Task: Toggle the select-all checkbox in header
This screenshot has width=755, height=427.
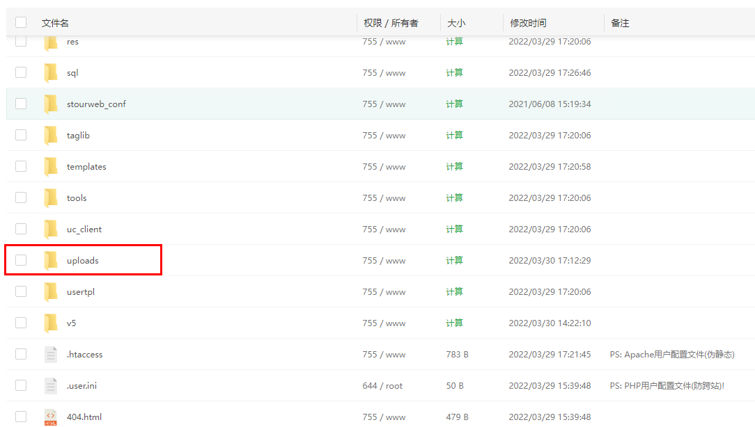Action: click(x=21, y=23)
